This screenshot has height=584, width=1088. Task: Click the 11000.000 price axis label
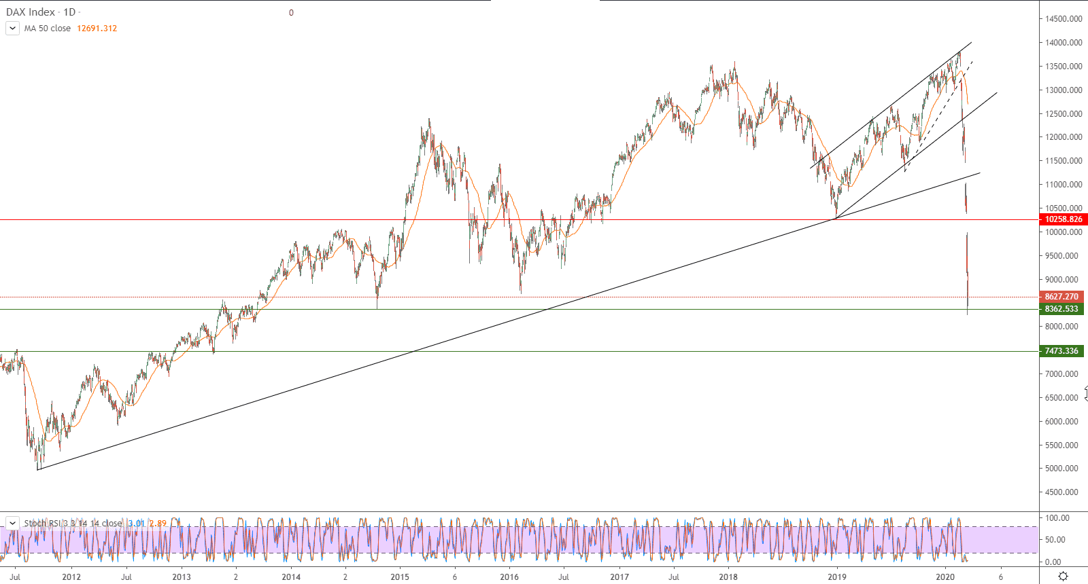(1064, 185)
